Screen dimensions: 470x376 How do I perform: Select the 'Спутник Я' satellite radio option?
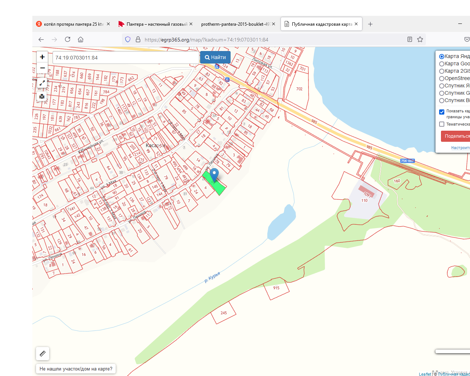click(x=442, y=86)
